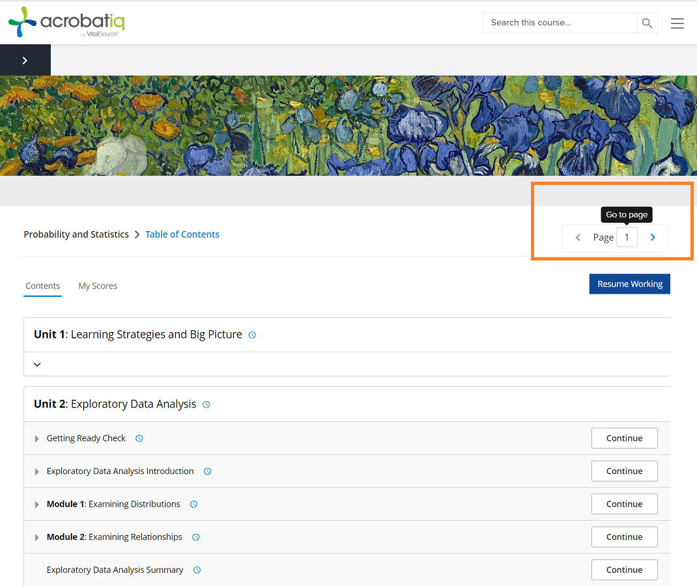
Task: Click the Acrobatiq logo
Action: pos(66,21)
